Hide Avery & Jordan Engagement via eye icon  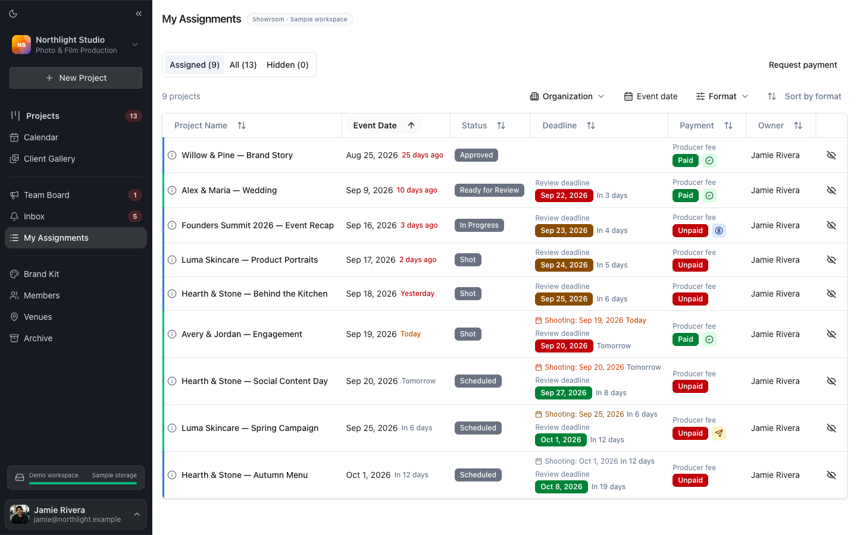tap(831, 334)
